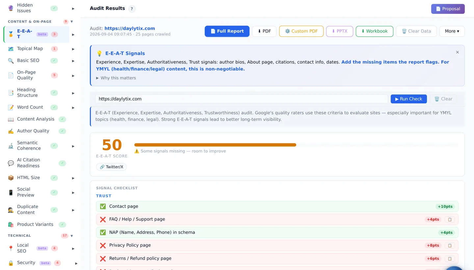Click the Word Count notepad icon
Screen dimensions: 474x270
point(11,107)
